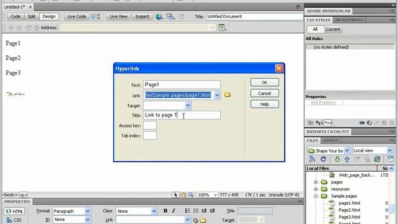The height and width of the screenshot is (224, 398).
Task: Select the CSS Styles tab
Action: coord(318,20)
